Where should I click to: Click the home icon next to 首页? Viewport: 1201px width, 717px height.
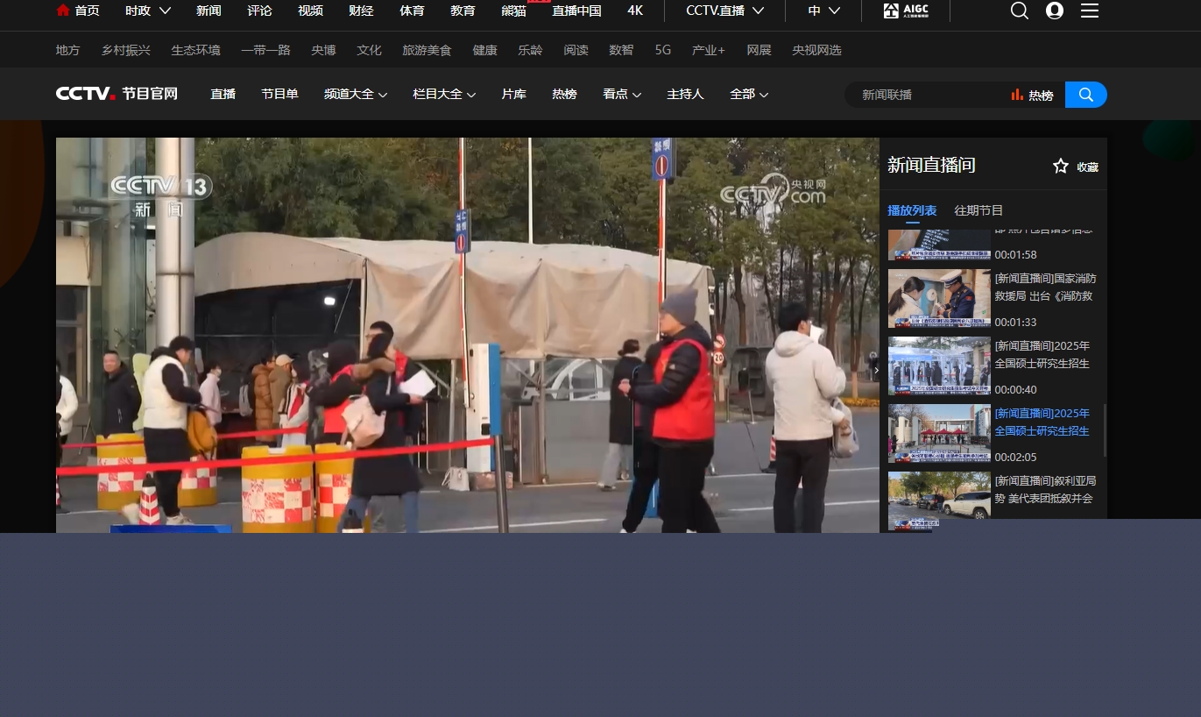pyautogui.click(x=63, y=11)
